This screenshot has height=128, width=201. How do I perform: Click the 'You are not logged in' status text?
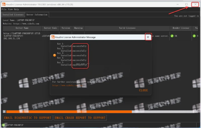pyautogui.click(x=186, y=16)
